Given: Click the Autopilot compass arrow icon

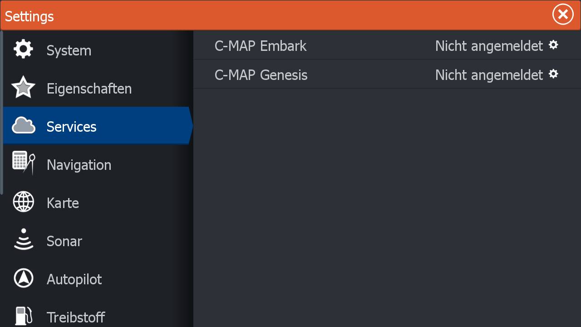Looking at the screenshot, I should (23, 278).
